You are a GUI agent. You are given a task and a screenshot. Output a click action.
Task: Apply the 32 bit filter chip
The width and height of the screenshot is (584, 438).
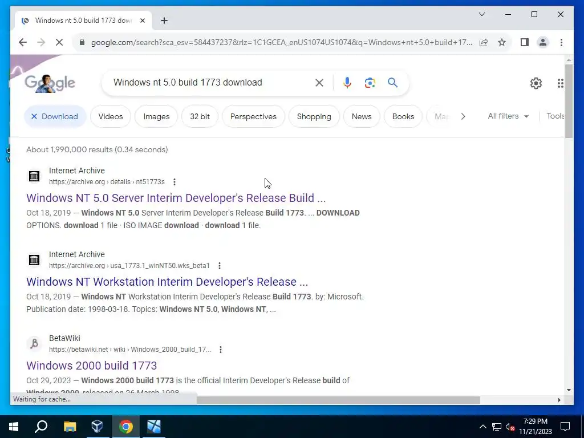tap(200, 116)
